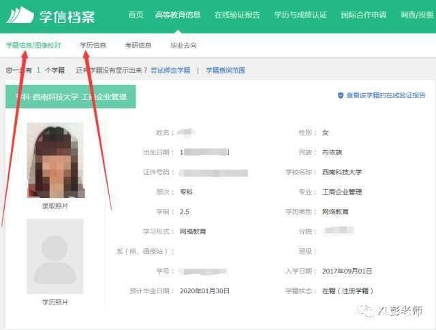Click the 学历照片 caption
Screen dimensions: 436x330
pyautogui.click(x=55, y=302)
